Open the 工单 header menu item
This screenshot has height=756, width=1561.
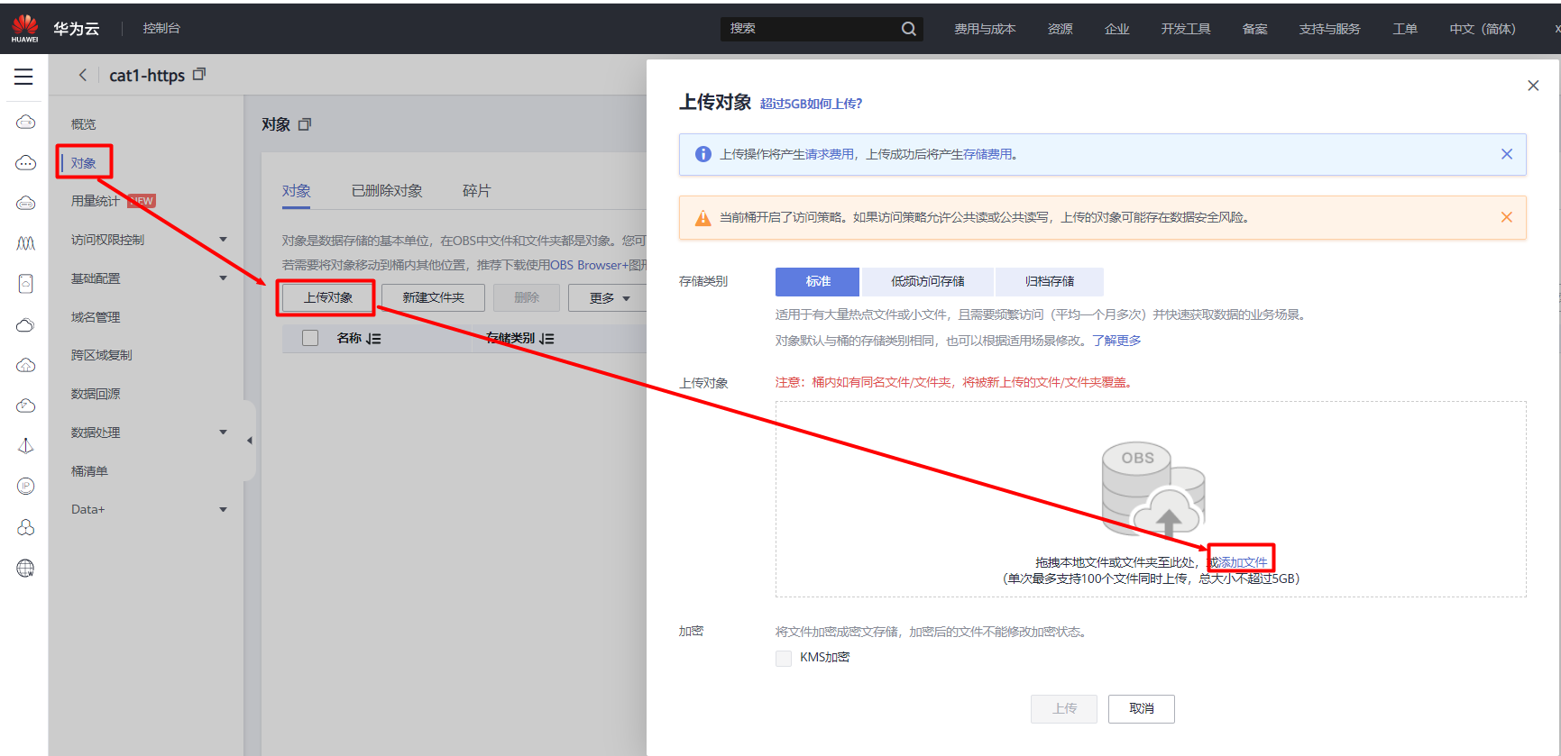click(x=1405, y=29)
